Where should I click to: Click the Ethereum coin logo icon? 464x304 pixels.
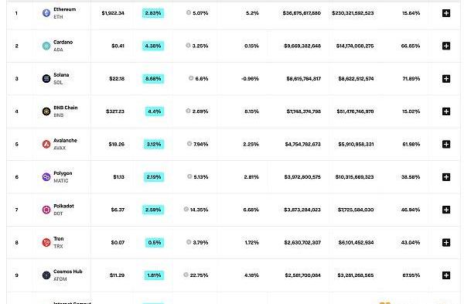[x=46, y=13]
